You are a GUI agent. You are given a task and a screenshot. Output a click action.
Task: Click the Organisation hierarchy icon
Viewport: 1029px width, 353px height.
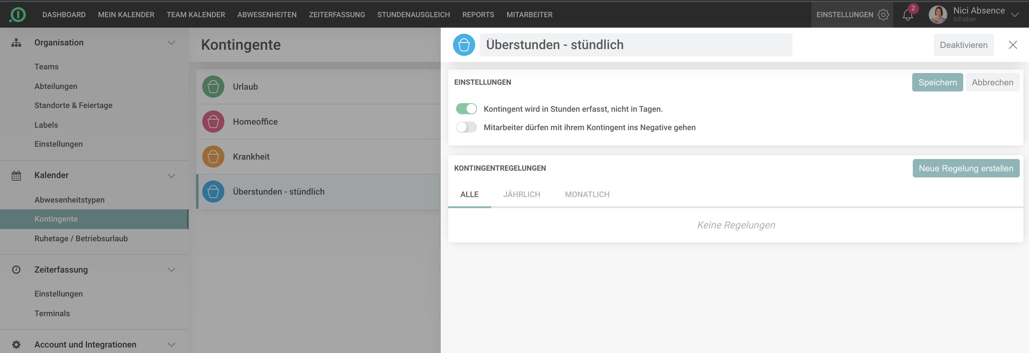pos(16,43)
